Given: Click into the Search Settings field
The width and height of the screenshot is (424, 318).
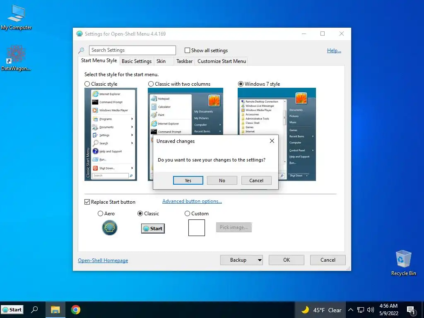Looking at the screenshot, I should pyautogui.click(x=132, y=50).
